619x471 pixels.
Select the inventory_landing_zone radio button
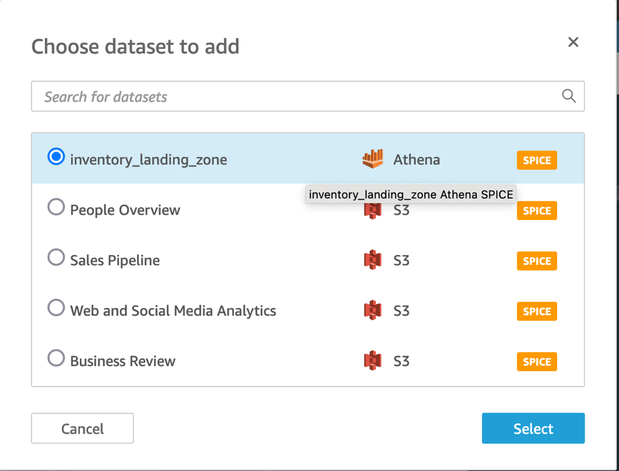[x=56, y=157]
